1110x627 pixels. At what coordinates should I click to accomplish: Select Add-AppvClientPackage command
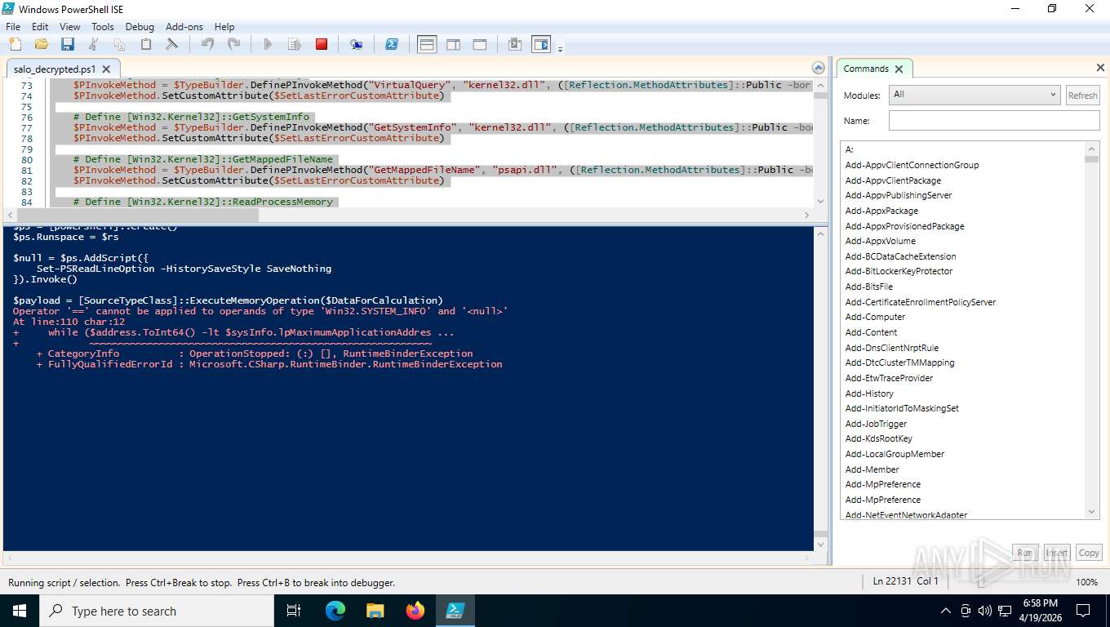coord(893,180)
